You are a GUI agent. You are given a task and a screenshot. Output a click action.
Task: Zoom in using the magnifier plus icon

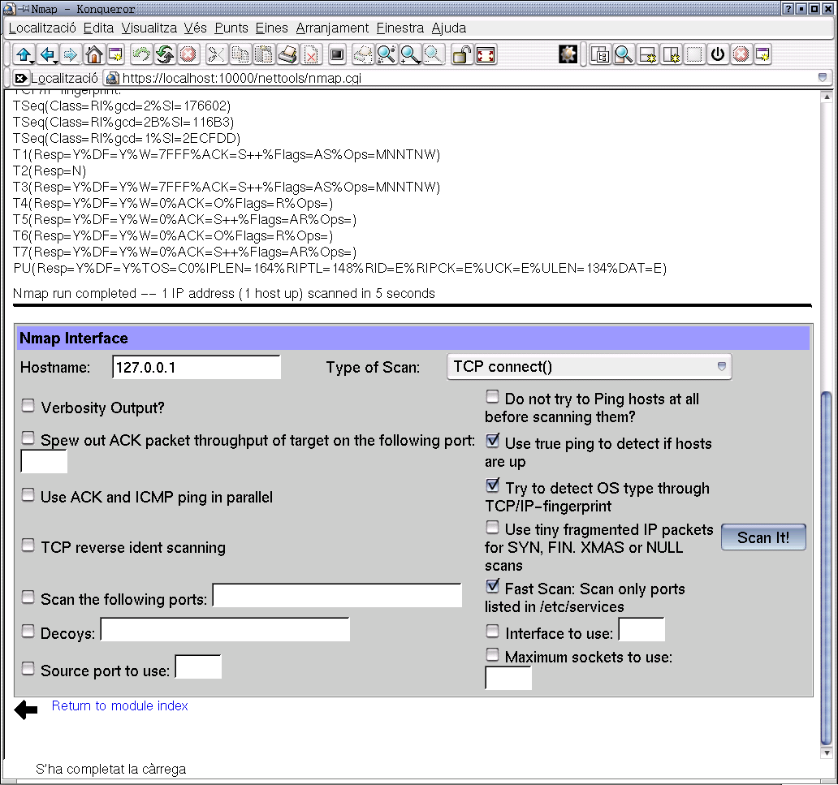pos(410,54)
